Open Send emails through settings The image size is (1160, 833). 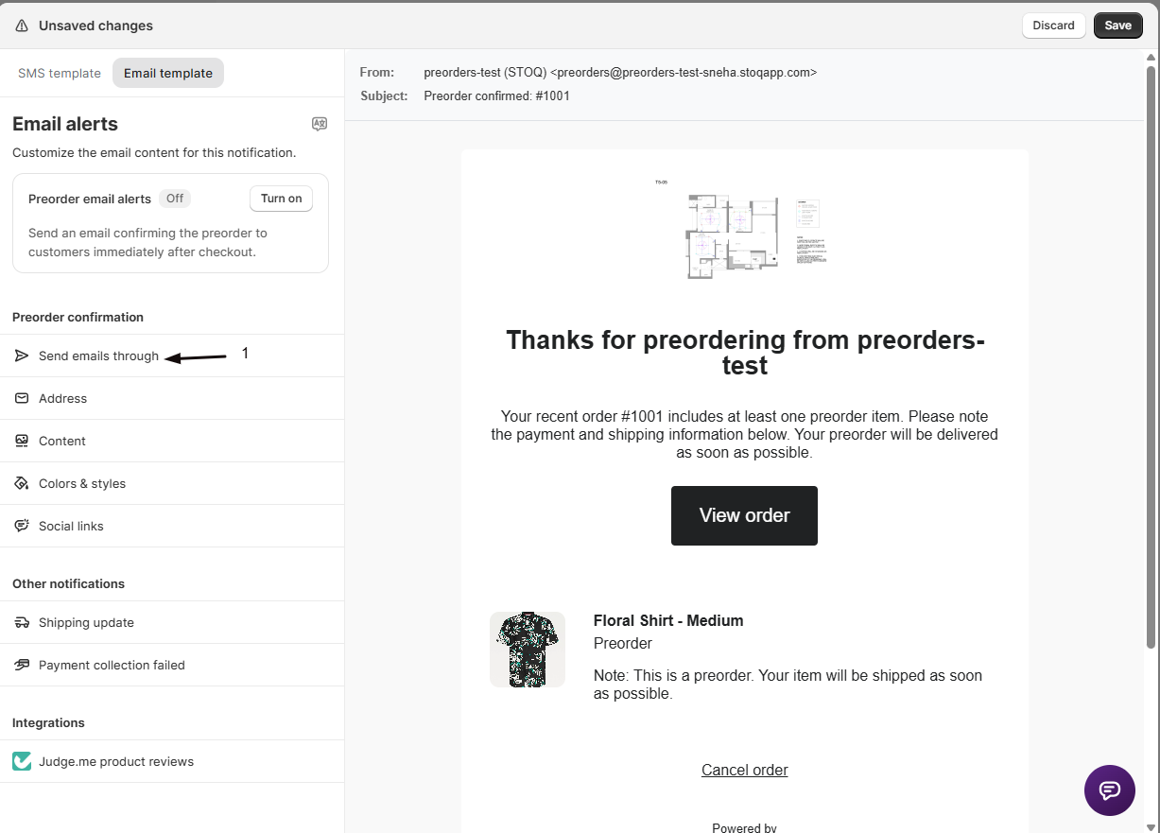(172, 356)
